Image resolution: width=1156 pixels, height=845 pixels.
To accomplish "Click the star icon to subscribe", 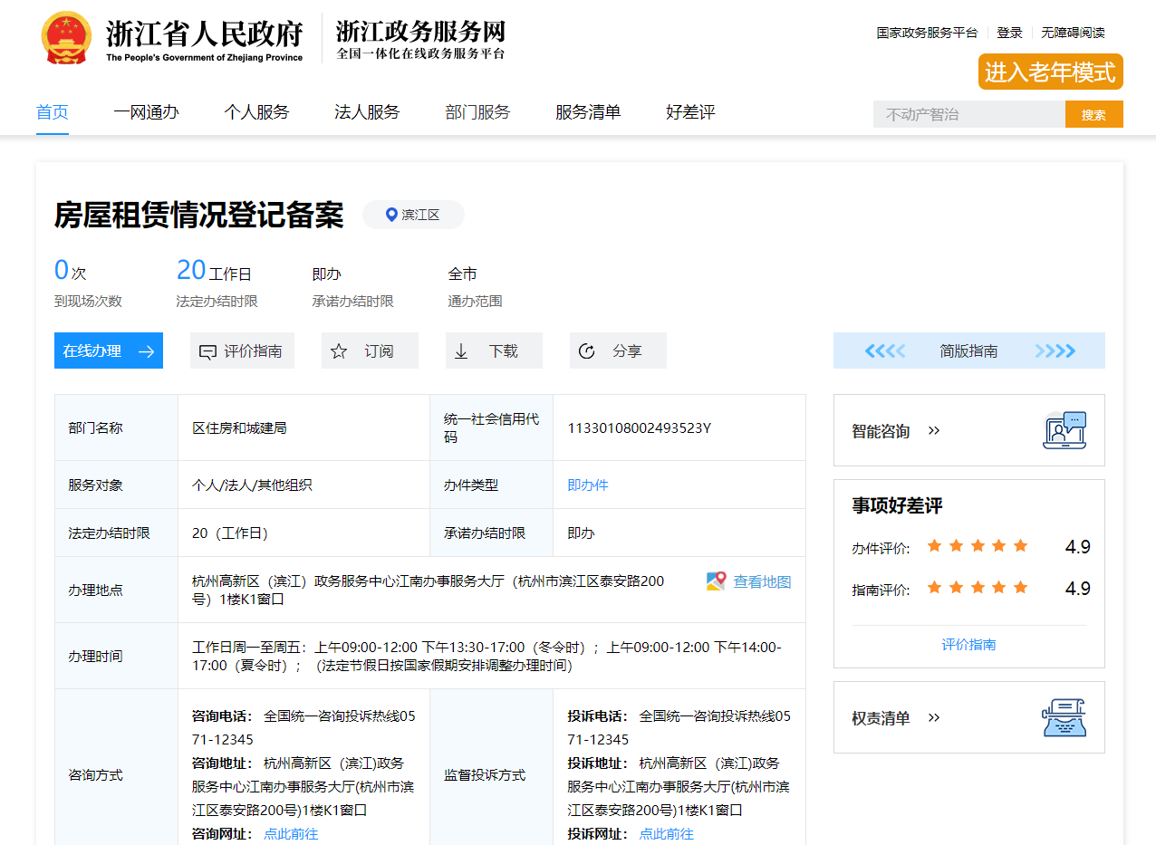I will [339, 351].
